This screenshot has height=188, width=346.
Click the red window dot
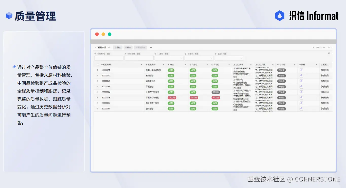point(97,34)
